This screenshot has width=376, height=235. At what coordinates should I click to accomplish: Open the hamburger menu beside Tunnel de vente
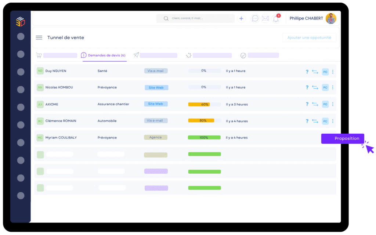[x=39, y=37]
